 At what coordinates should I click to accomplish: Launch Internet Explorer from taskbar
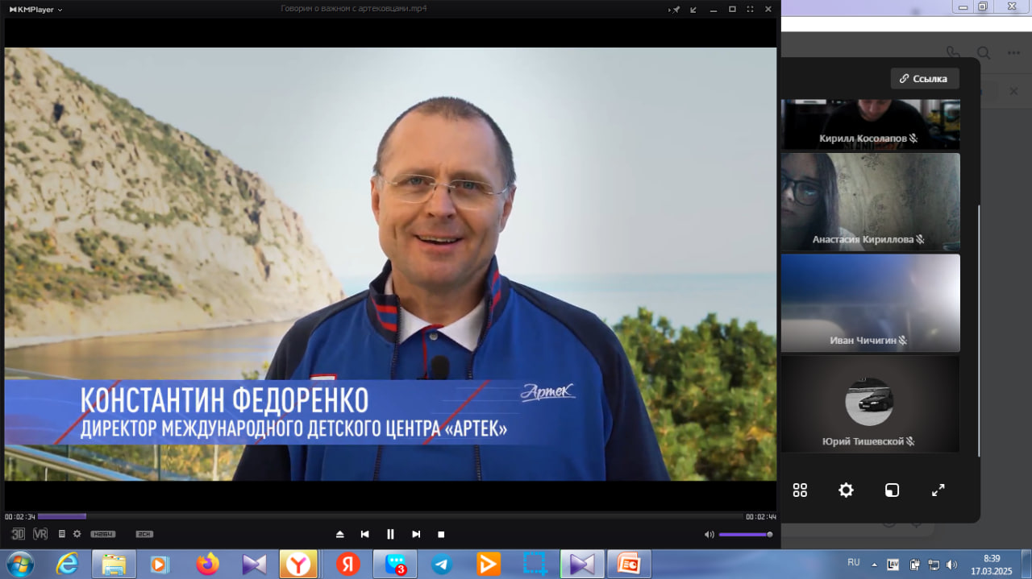[67, 565]
